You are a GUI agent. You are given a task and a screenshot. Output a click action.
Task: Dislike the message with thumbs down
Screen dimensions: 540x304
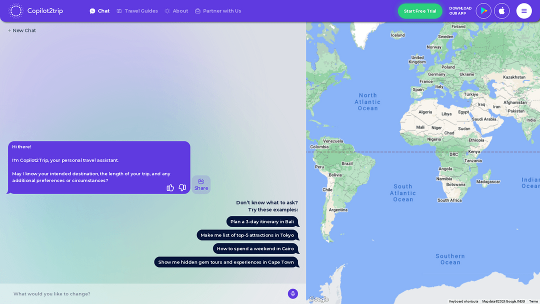tap(182, 187)
